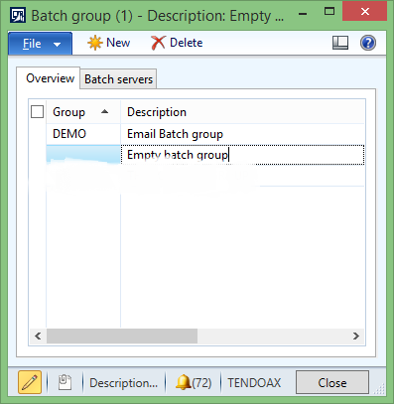Click the empty Group cell in new row
Image resolution: width=394 pixels, height=404 pixels.
pyautogui.click(x=83, y=155)
